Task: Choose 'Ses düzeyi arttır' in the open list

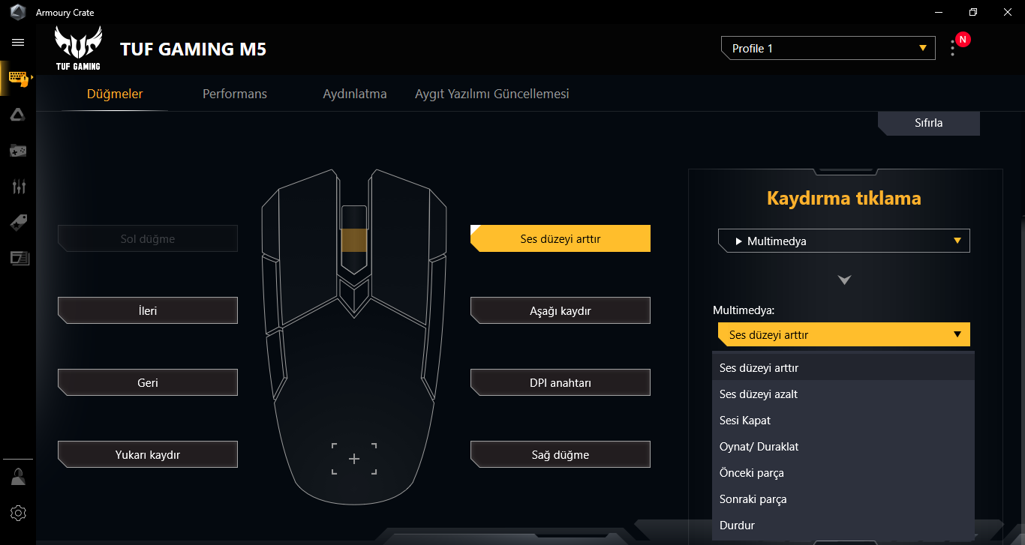Action: [x=843, y=368]
